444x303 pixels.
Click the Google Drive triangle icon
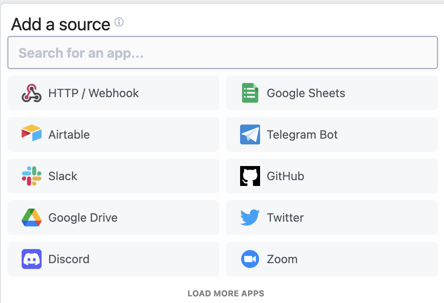coord(32,217)
